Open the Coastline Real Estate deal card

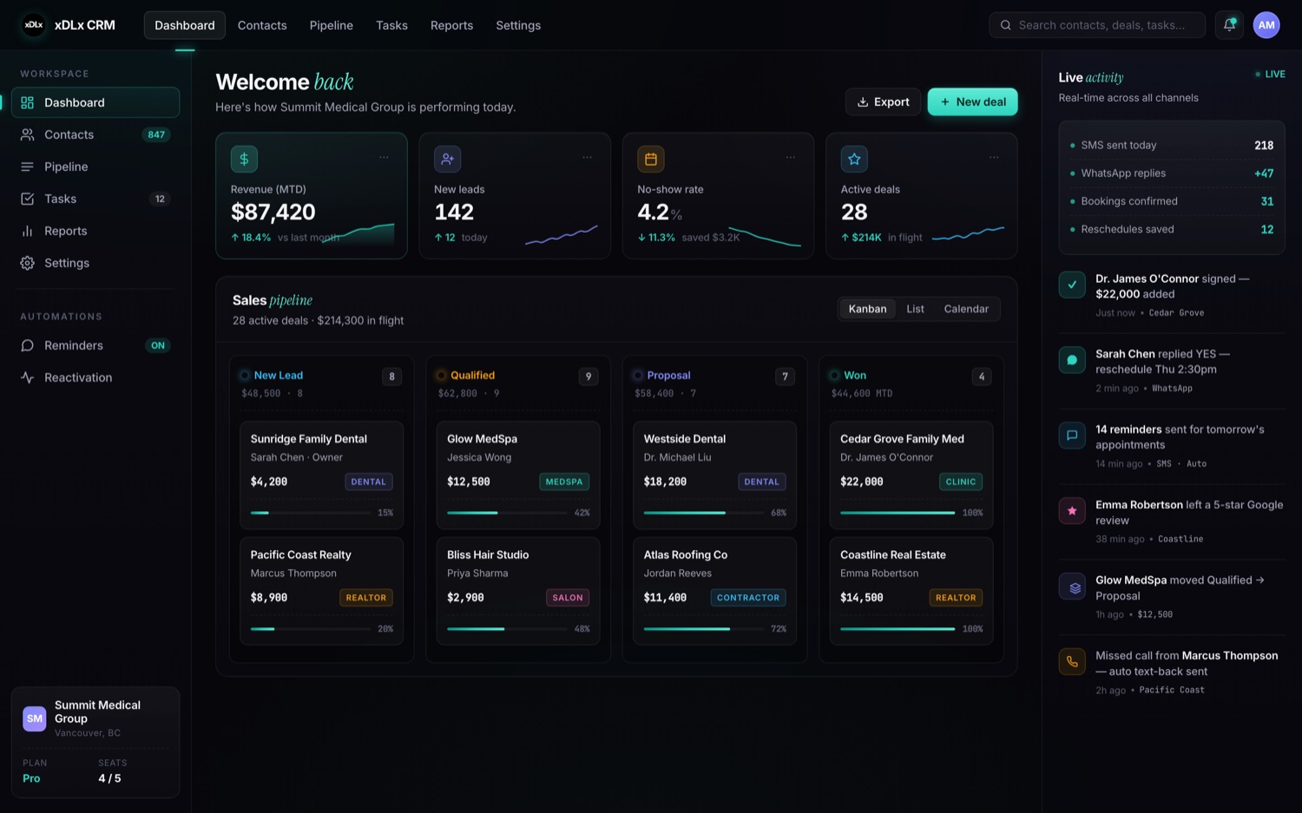point(911,591)
